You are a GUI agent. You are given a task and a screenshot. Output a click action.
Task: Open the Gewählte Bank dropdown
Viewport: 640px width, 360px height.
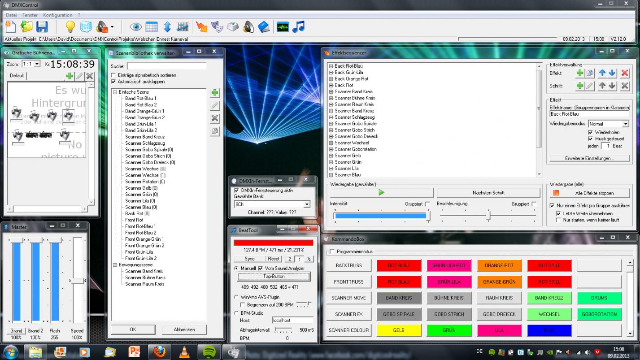pos(307,204)
